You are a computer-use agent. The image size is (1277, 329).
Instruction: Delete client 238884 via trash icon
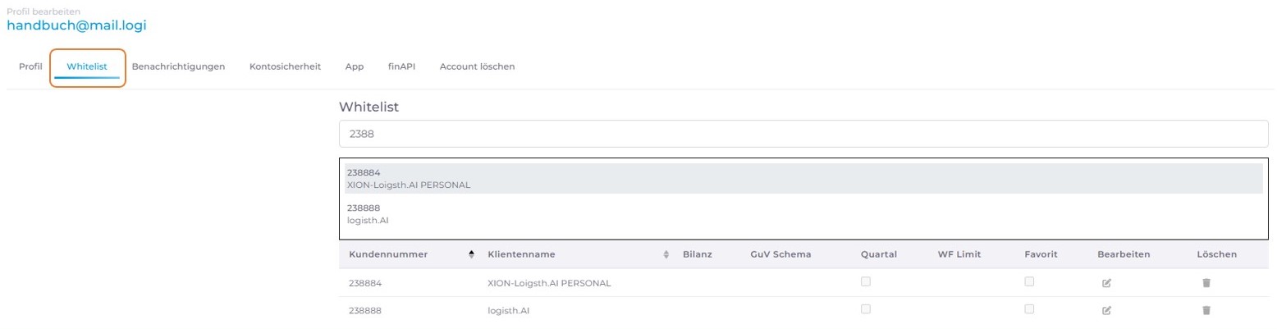click(1206, 283)
